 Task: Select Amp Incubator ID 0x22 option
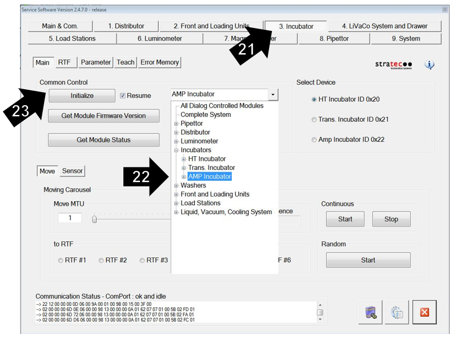pos(314,140)
